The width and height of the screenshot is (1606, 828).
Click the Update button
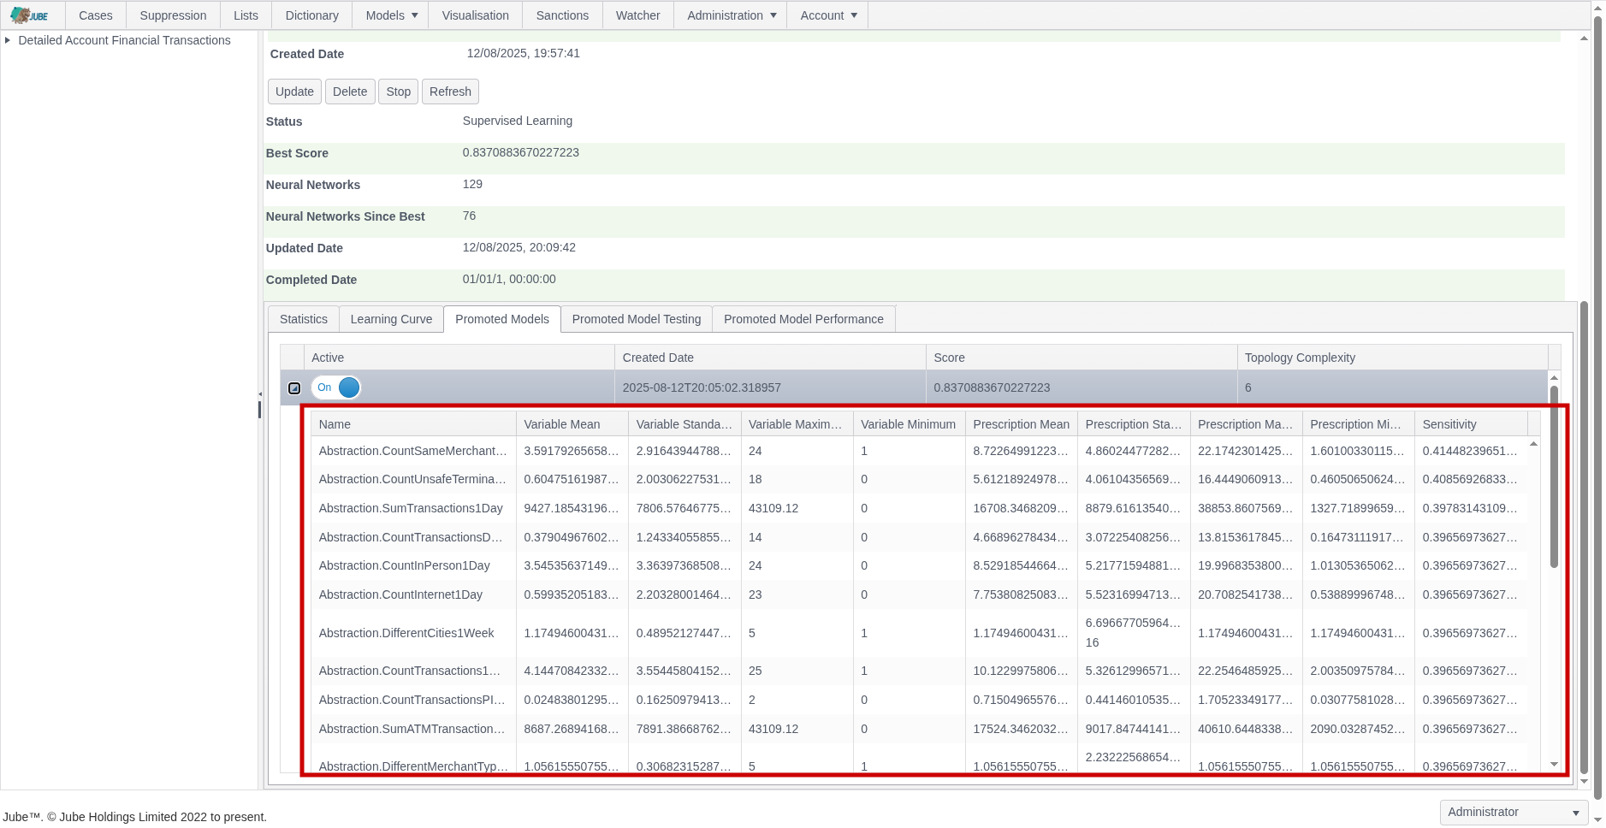pos(294,92)
